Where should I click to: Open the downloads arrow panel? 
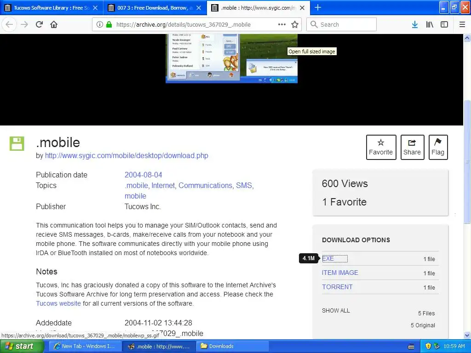pyautogui.click(x=415, y=24)
